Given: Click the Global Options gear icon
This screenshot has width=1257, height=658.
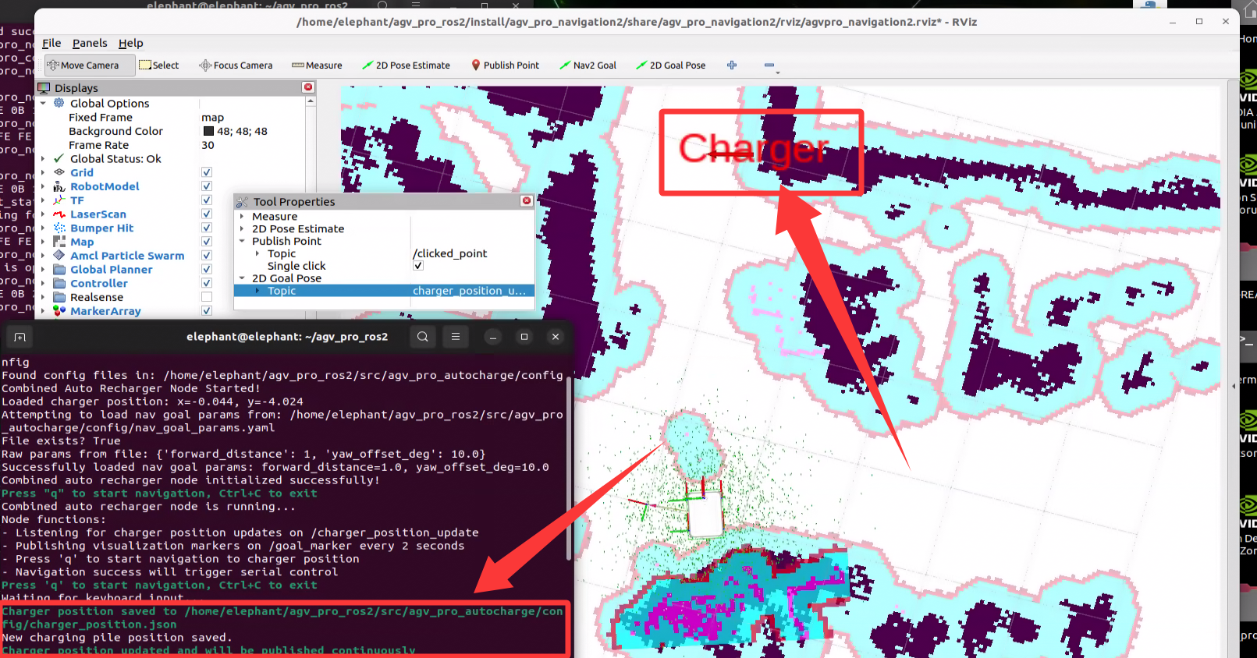Looking at the screenshot, I should tap(59, 103).
